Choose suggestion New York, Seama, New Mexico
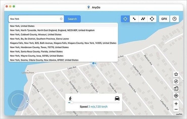This screenshot has width=187, height=119. (63, 60)
